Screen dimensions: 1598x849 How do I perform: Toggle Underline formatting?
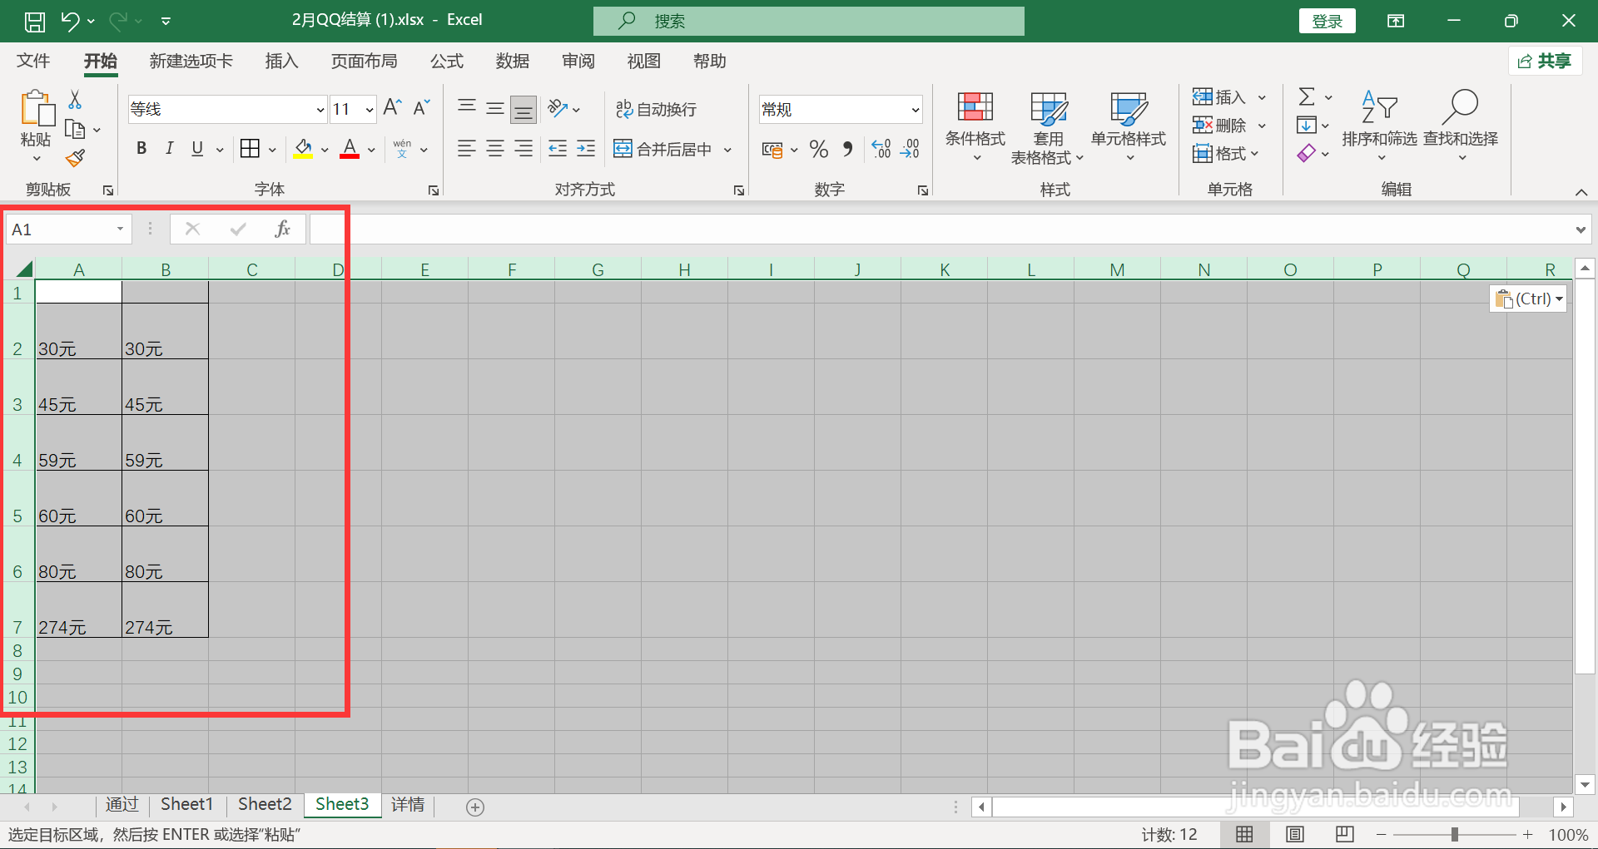point(197,149)
